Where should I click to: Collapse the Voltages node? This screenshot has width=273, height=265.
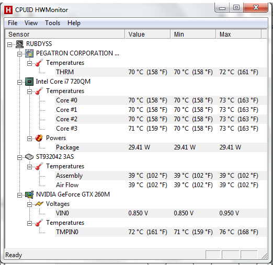29,204
